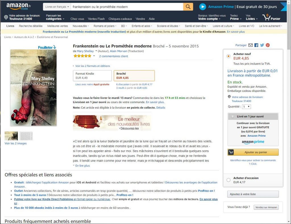Select the Acheter d'occasion radio button
This screenshot has height=224, width=291.
(x=228, y=180)
